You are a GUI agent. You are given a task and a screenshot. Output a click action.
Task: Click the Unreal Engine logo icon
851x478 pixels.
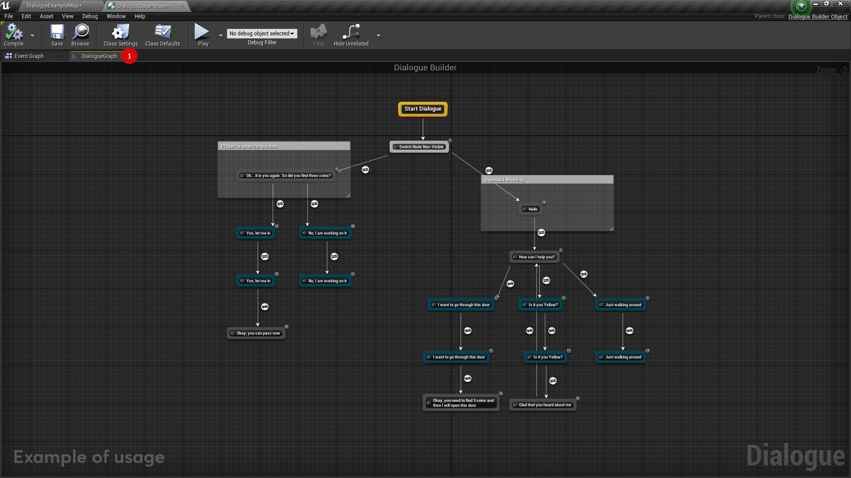(6, 6)
